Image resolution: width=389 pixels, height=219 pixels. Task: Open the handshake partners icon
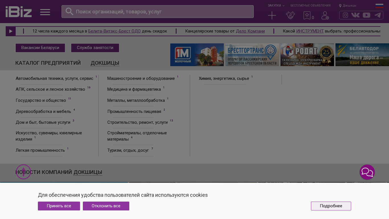coord(290,15)
